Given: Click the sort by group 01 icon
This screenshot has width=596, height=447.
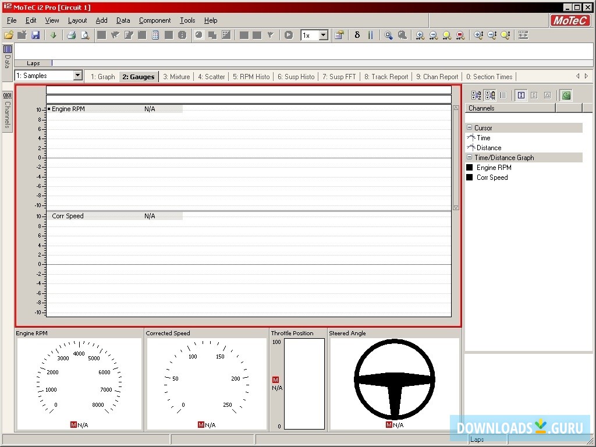Looking at the screenshot, I should (490, 95).
